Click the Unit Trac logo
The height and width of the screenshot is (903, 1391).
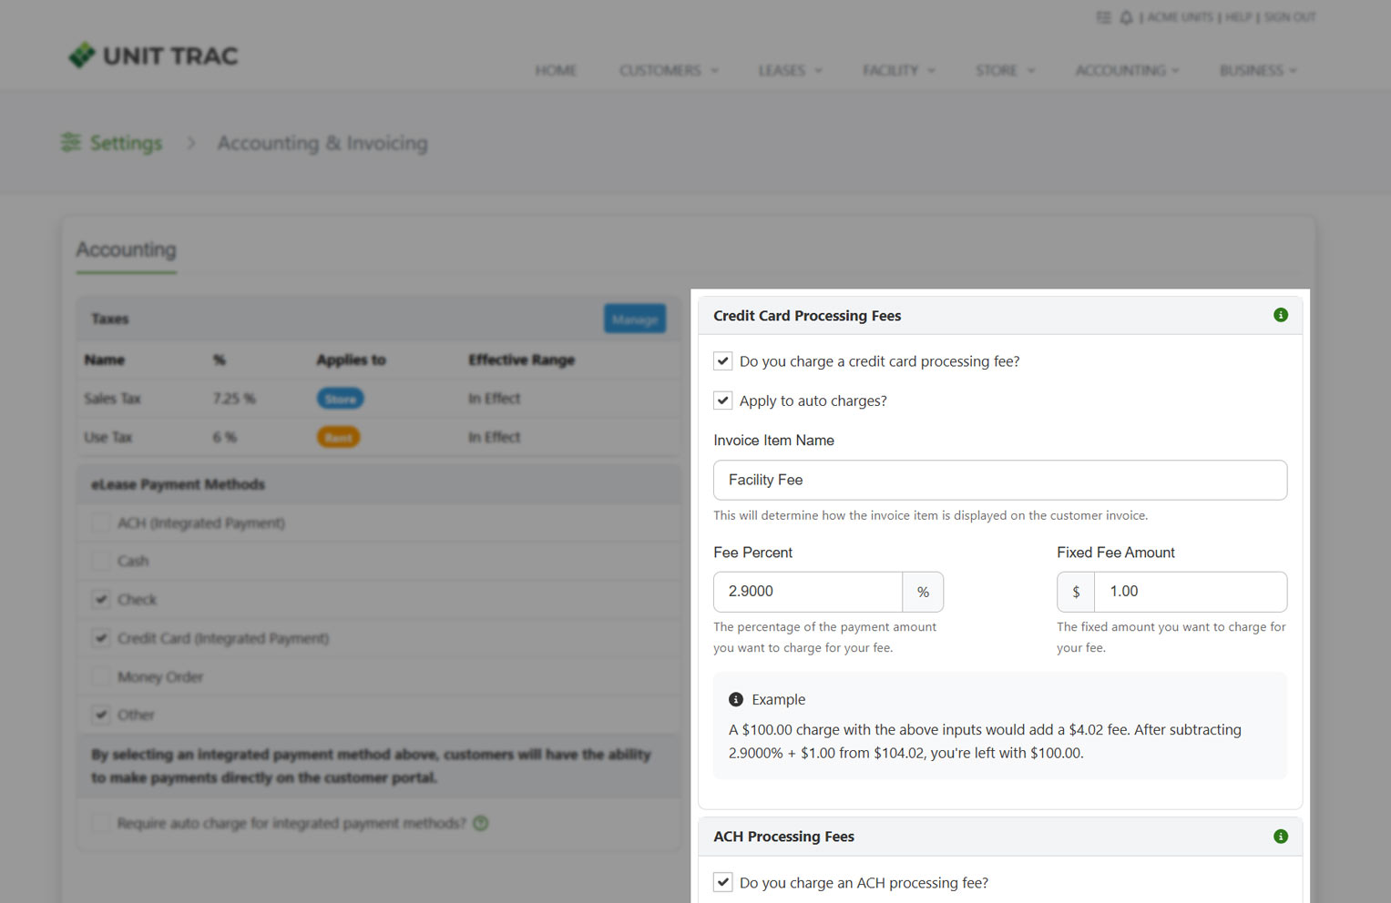point(153,55)
